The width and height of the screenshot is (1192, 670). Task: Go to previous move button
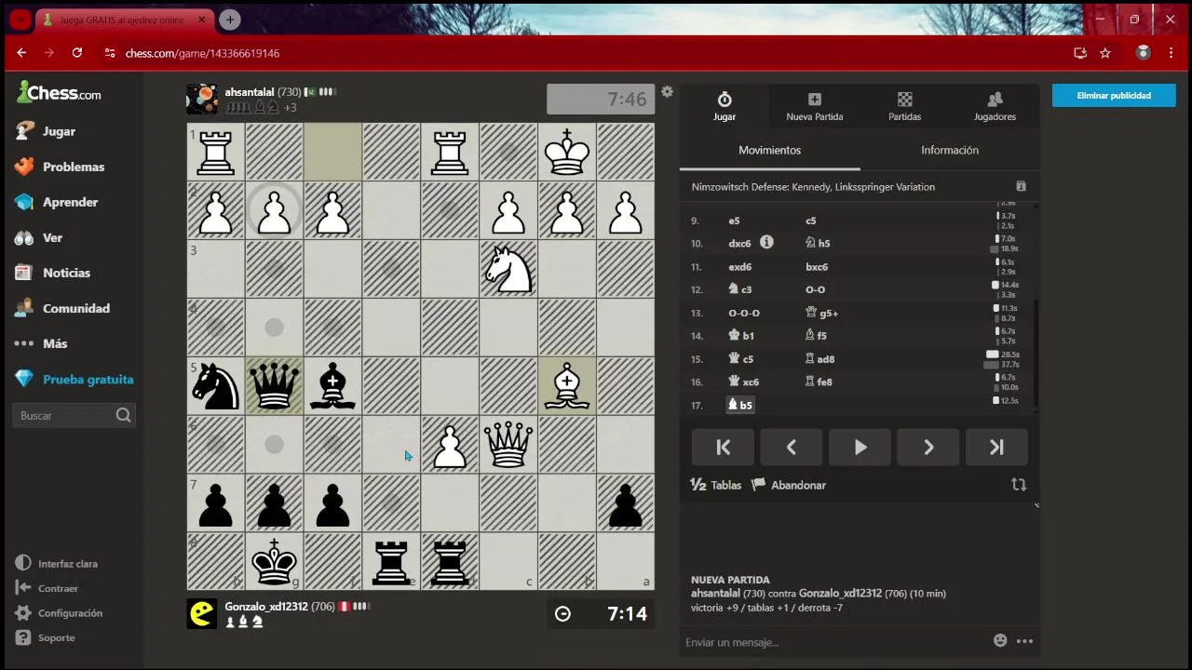[x=792, y=448]
